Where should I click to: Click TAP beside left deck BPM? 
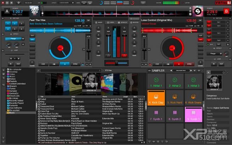pyautogui.click(x=89, y=20)
